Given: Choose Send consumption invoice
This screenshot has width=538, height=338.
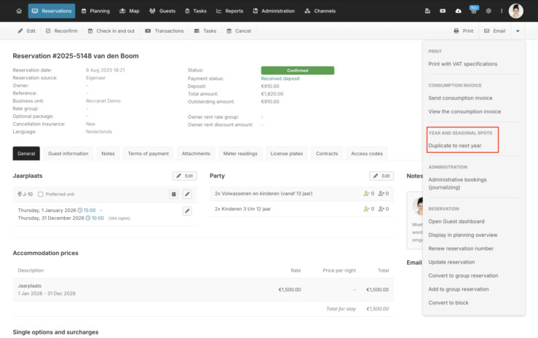Looking at the screenshot, I should (x=460, y=98).
